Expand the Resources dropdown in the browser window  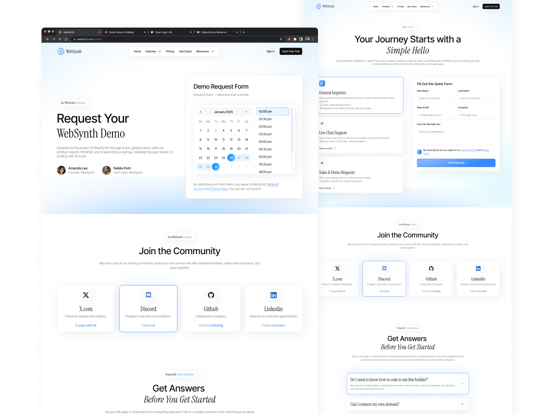tap(205, 51)
